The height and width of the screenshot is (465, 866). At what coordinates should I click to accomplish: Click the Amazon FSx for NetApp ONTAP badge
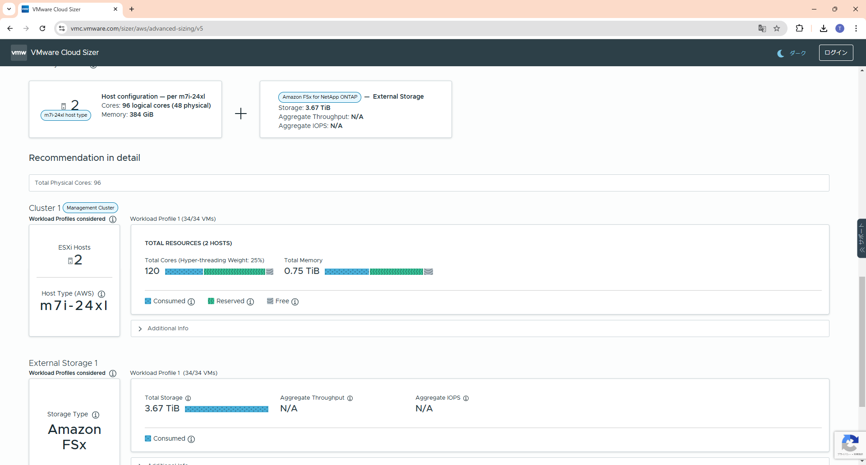pos(320,97)
